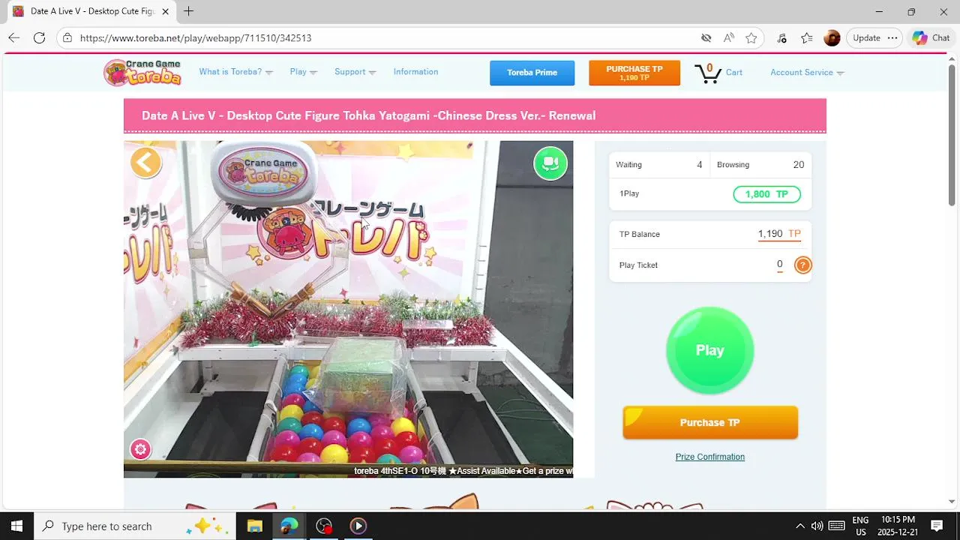
Task: Click the scrollbar down arrow
Action: (x=952, y=502)
